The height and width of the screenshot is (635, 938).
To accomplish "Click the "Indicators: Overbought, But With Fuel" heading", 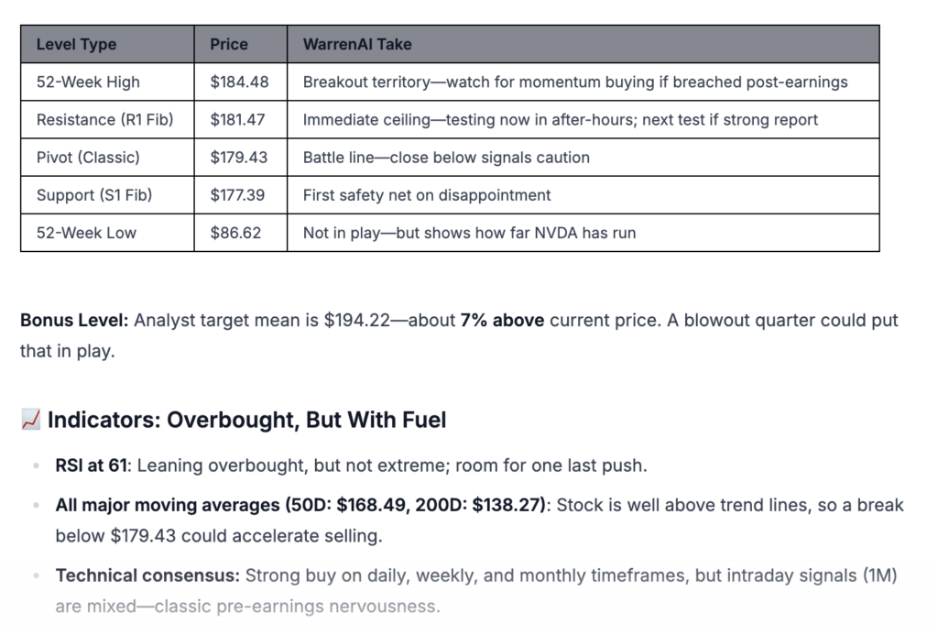I will point(247,421).
